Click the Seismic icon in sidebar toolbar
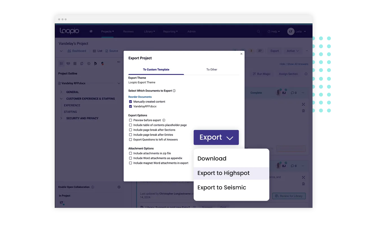The height and width of the screenshot is (226, 367). (102, 64)
